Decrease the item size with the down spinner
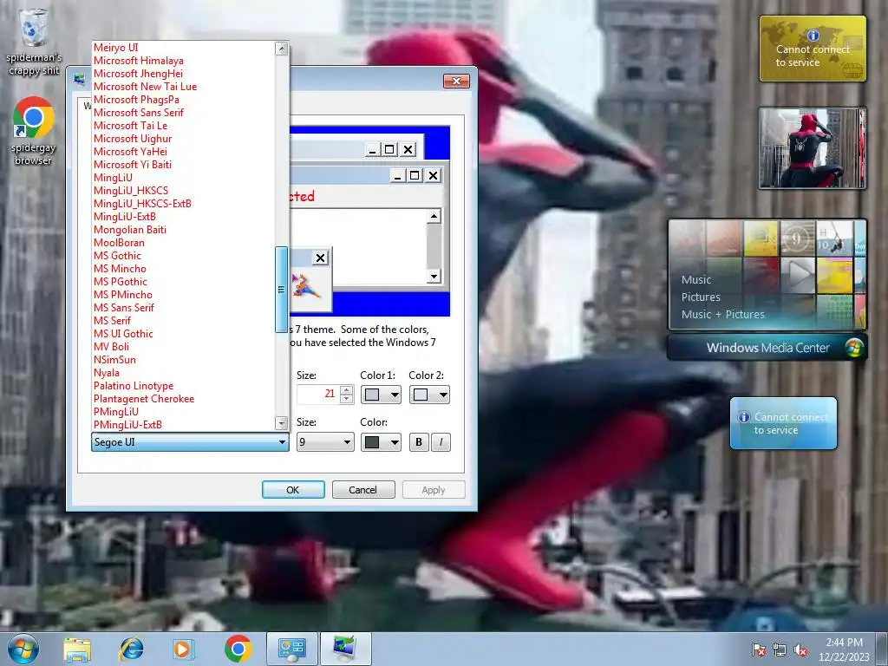The width and height of the screenshot is (888, 666). (347, 399)
